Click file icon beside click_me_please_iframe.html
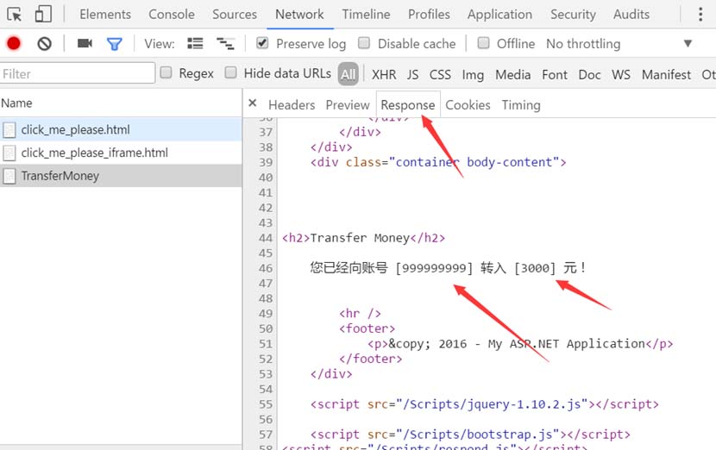Viewport: 716px width, 450px height. pyautogui.click(x=9, y=153)
